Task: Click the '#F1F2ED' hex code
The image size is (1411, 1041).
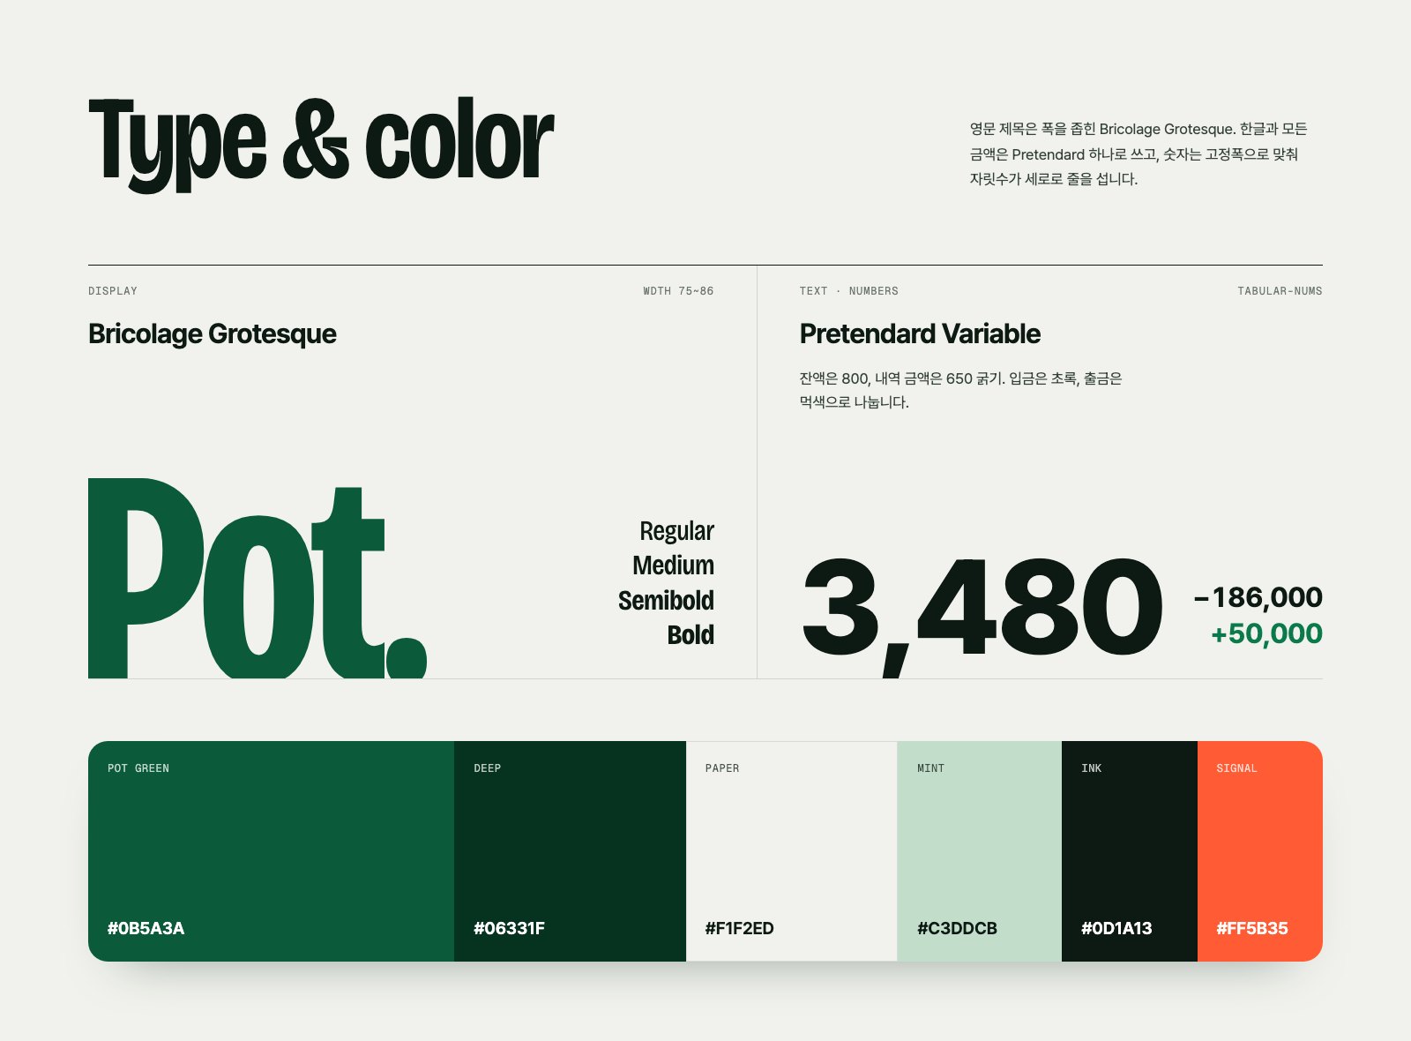Action: (x=740, y=928)
